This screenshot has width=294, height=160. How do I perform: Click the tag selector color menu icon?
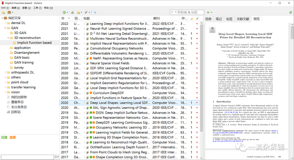click(56, 157)
